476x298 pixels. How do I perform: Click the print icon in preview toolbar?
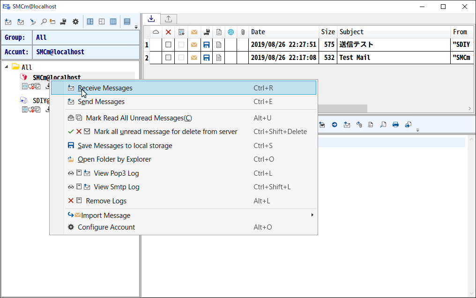pos(395,125)
